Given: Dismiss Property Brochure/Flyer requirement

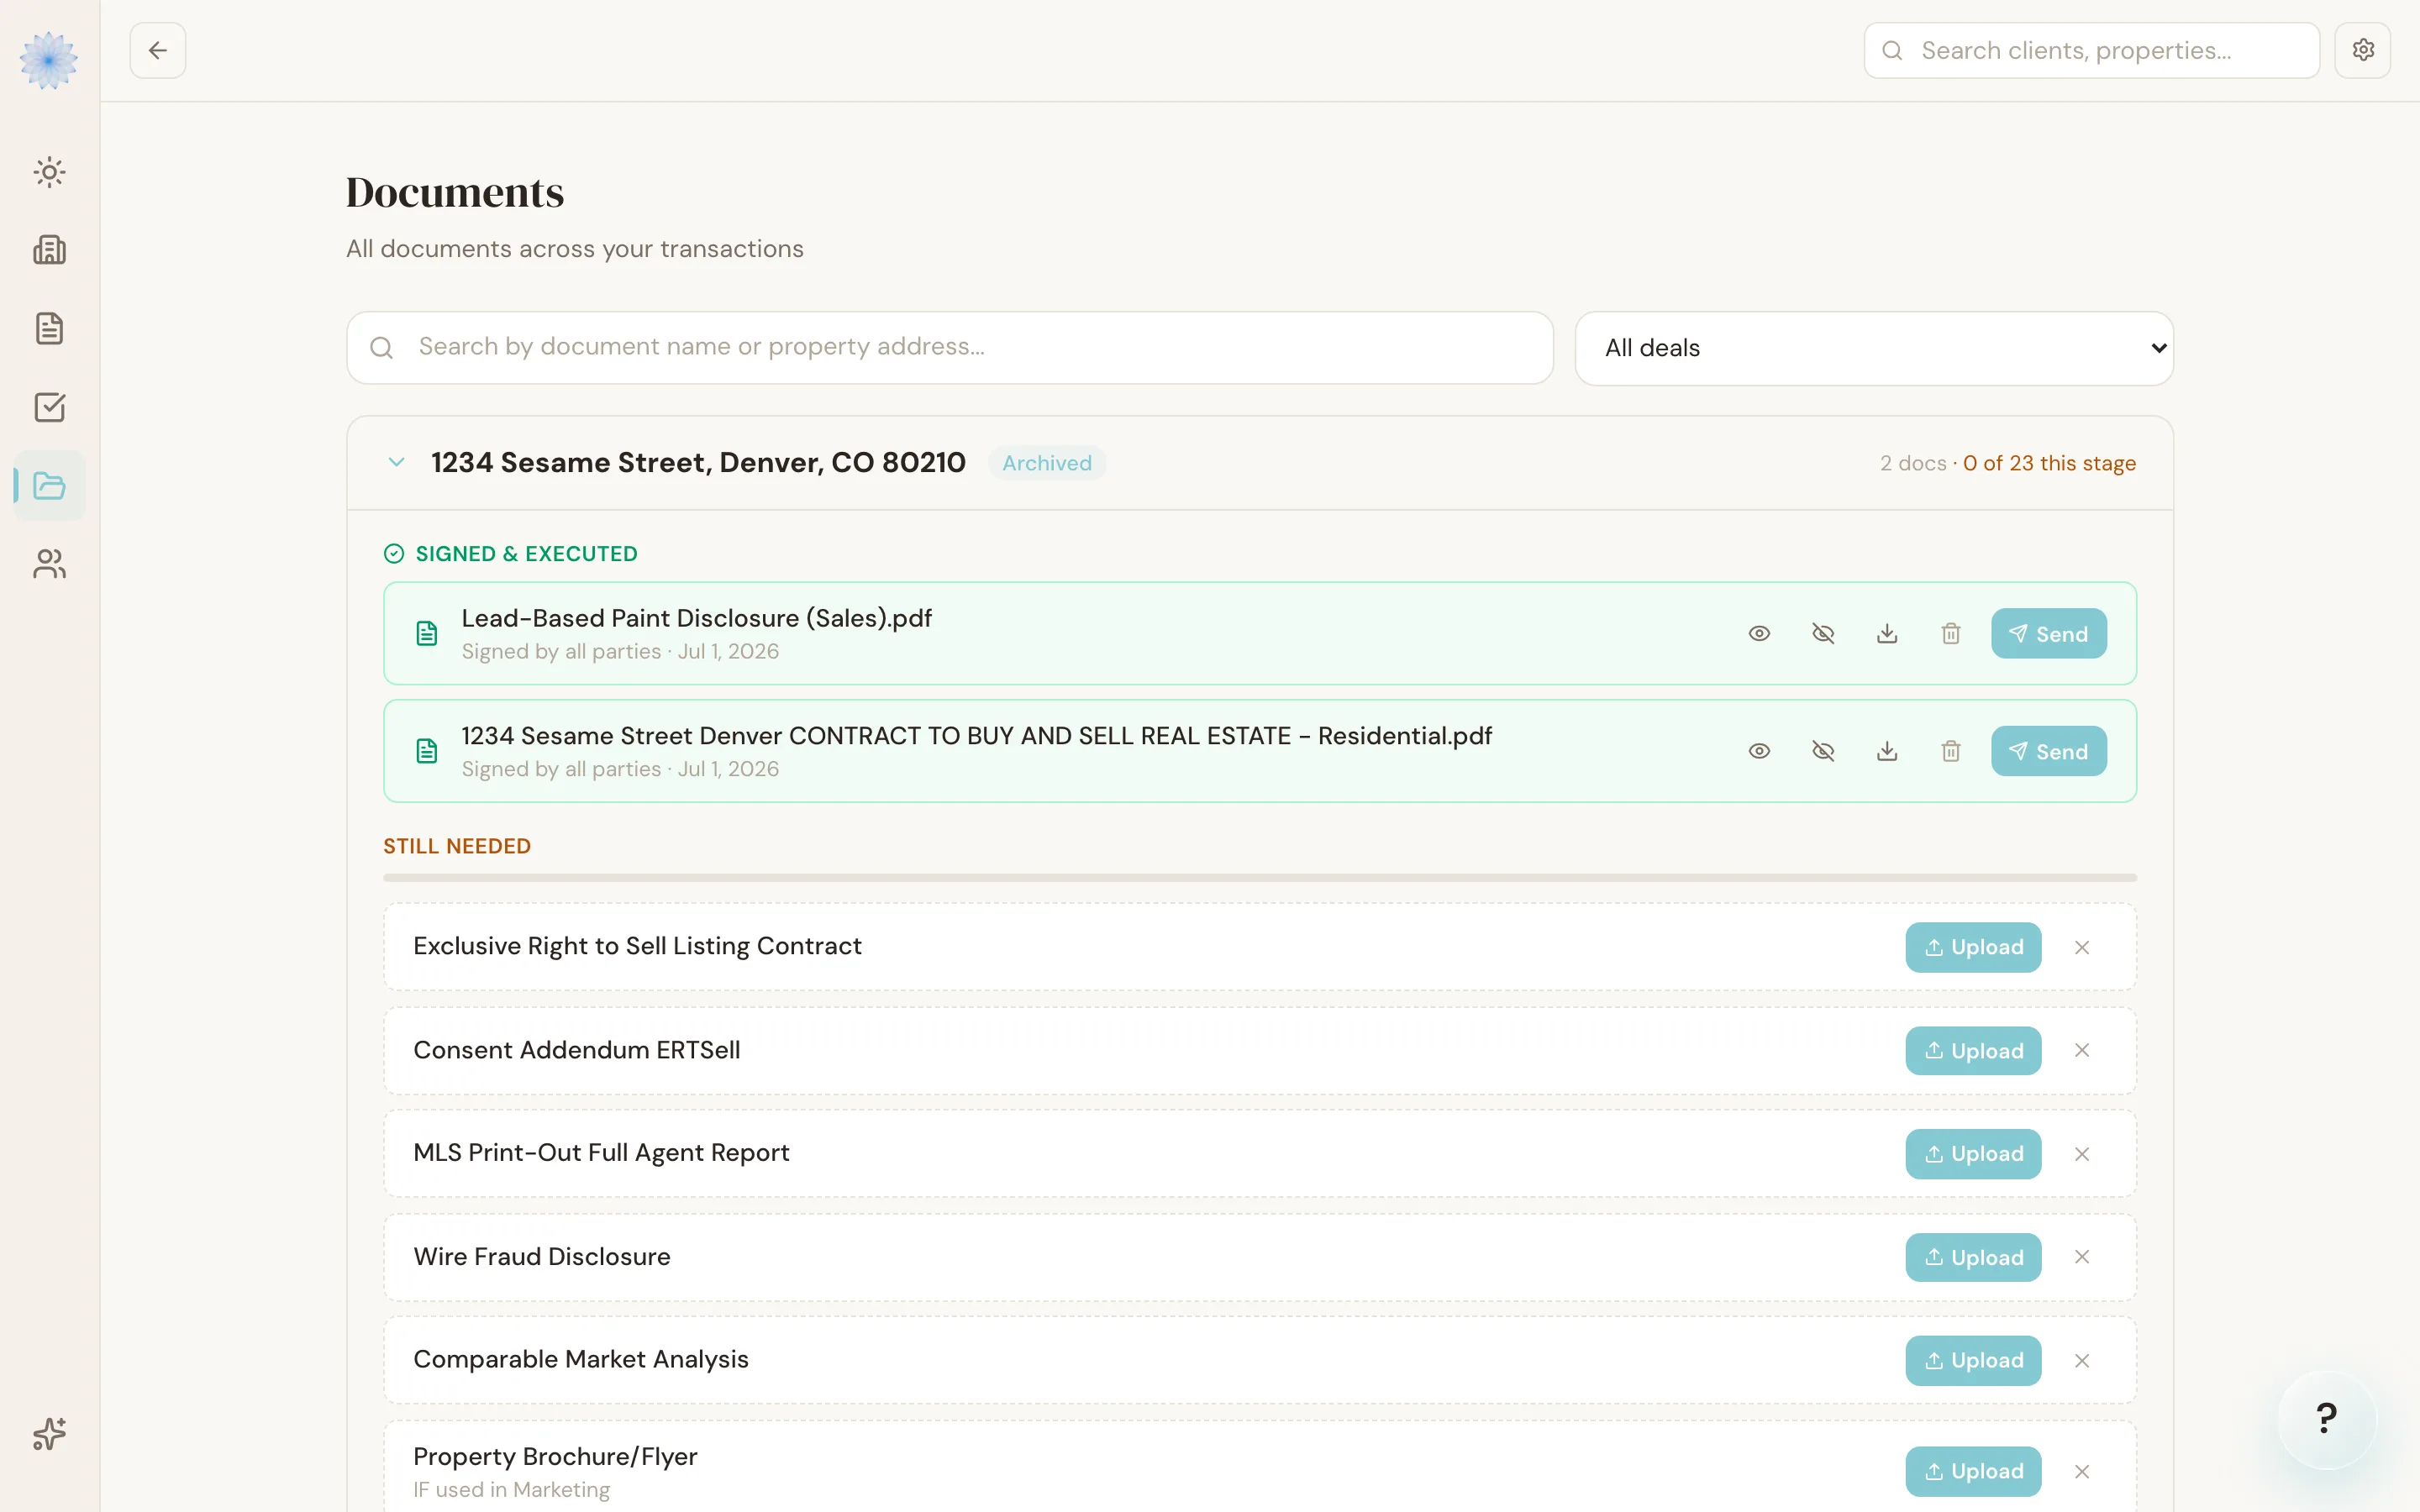Looking at the screenshot, I should point(2082,1472).
